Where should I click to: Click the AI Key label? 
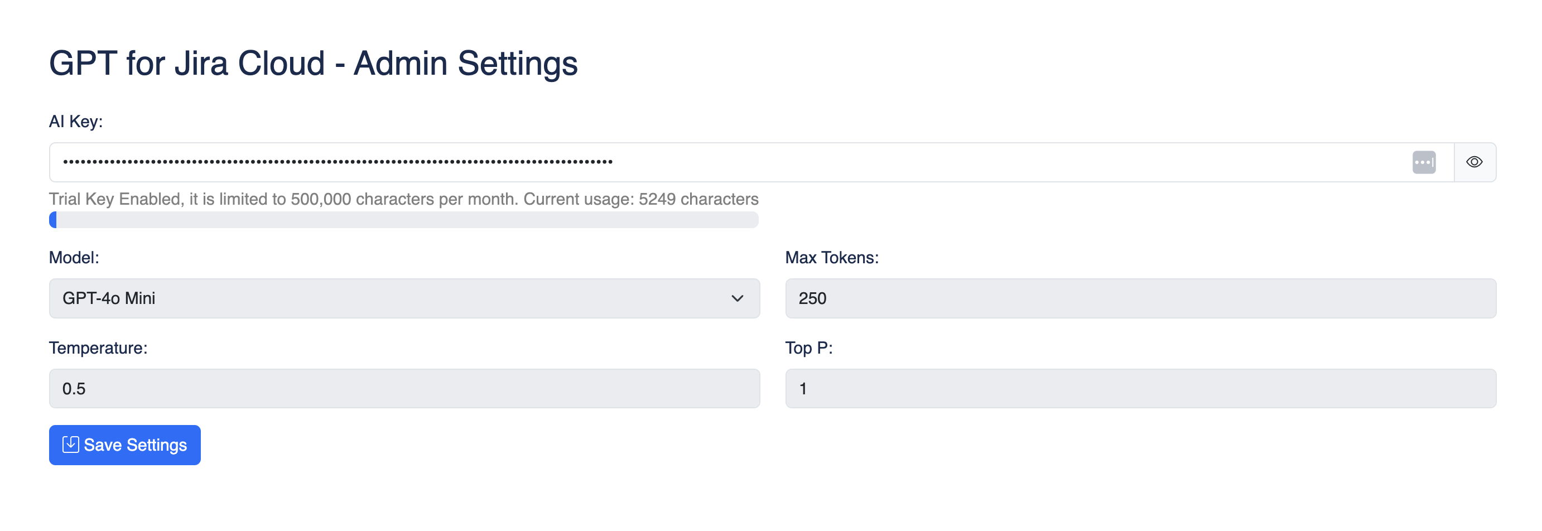76,122
